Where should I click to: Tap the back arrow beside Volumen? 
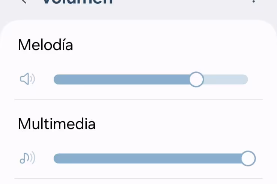tap(24, 1)
